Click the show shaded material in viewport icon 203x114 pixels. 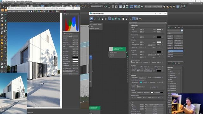click(x=116, y=19)
